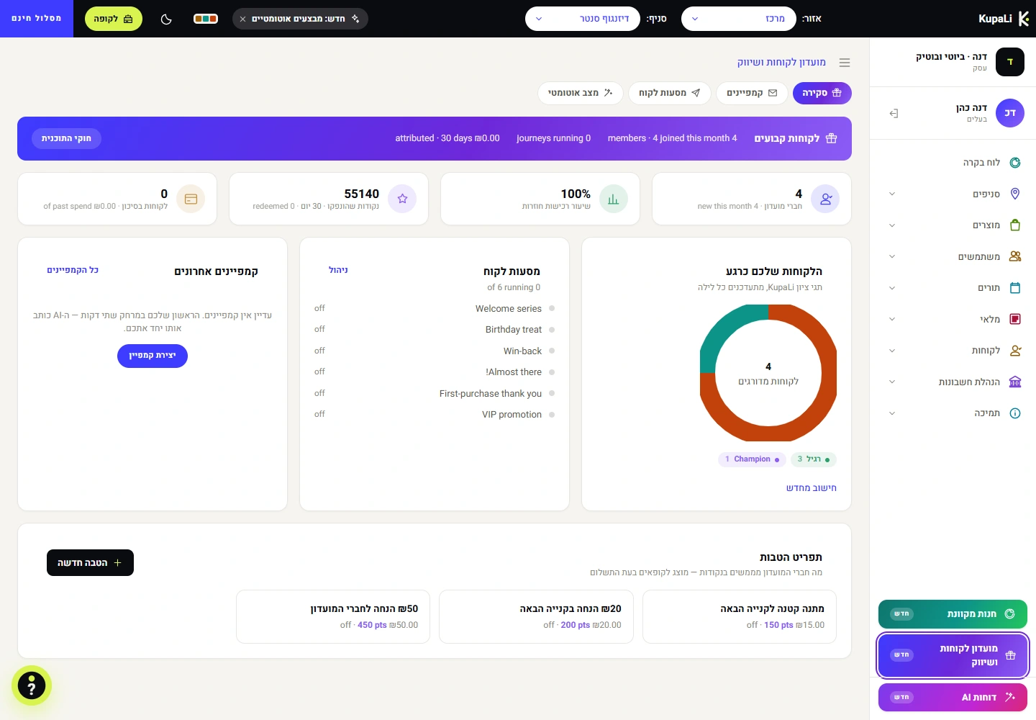Open דוחות AI reports
Image resolution: width=1036 pixels, height=720 pixels.
pyautogui.click(x=953, y=697)
